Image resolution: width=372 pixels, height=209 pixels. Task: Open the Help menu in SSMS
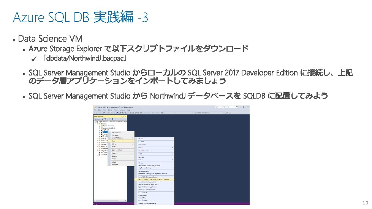(128, 110)
